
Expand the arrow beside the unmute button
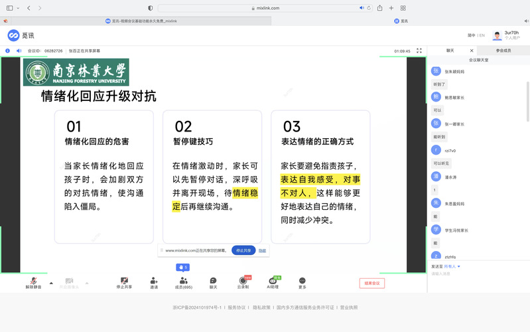(x=50, y=282)
